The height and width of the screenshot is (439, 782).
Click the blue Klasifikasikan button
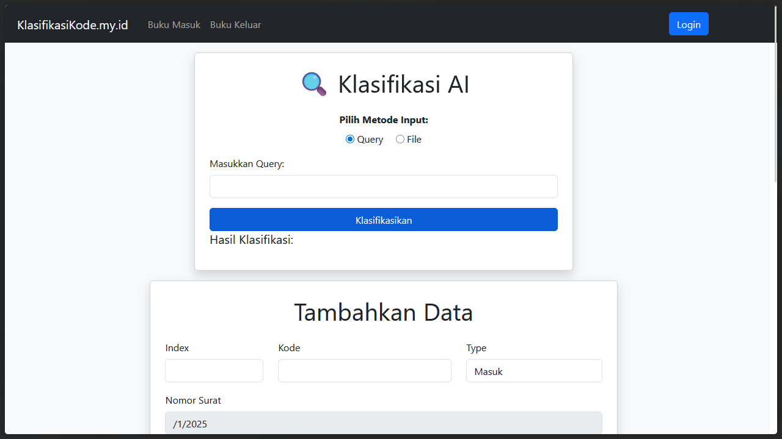coord(383,220)
